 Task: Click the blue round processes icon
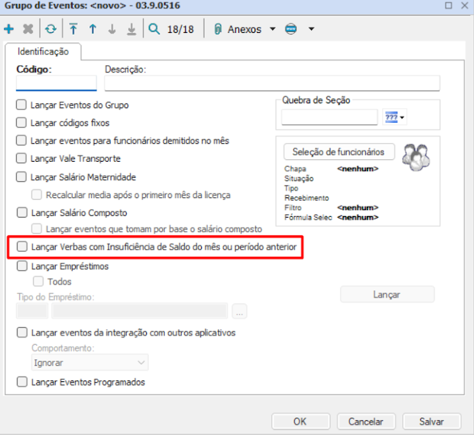pyautogui.click(x=291, y=29)
